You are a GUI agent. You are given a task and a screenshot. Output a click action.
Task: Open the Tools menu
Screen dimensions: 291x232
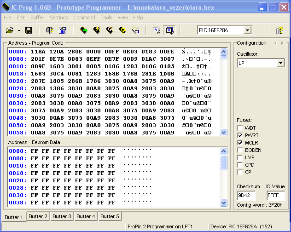(x=106, y=17)
